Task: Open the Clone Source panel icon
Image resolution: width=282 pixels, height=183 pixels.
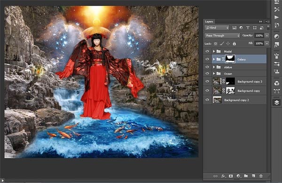Action: pyautogui.click(x=277, y=71)
